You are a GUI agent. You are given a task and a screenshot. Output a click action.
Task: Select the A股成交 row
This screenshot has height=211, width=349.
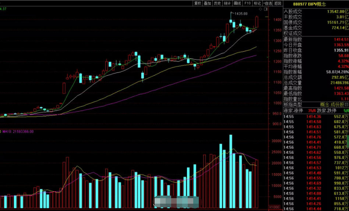(316, 11)
